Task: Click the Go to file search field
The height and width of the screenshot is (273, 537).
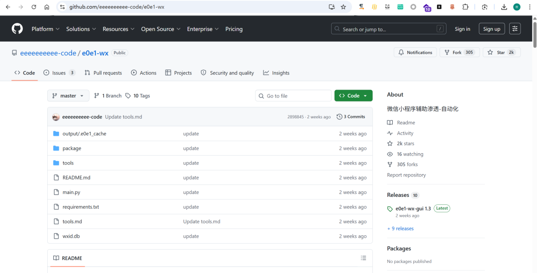Action: coord(293,96)
